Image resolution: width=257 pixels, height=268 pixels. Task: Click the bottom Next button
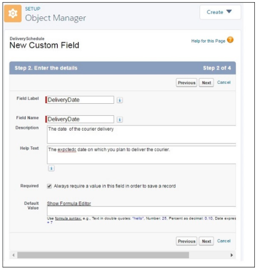(206, 241)
